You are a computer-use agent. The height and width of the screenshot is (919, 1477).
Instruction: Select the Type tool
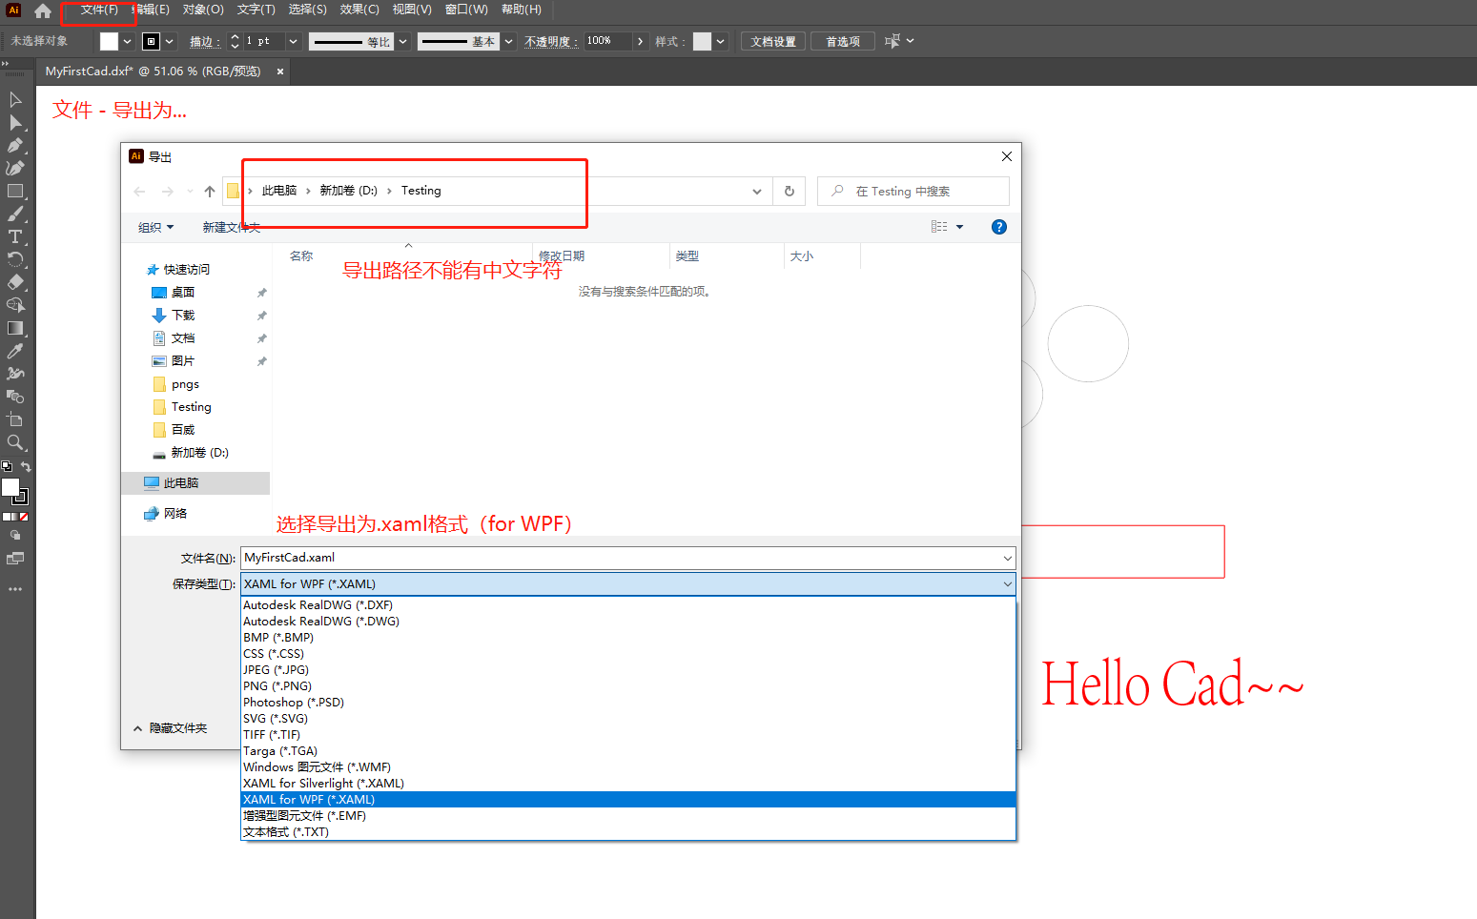click(15, 237)
